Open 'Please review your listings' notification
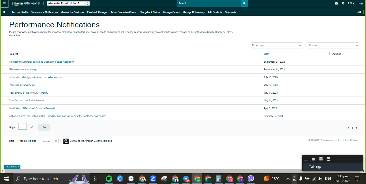 click(x=23, y=70)
